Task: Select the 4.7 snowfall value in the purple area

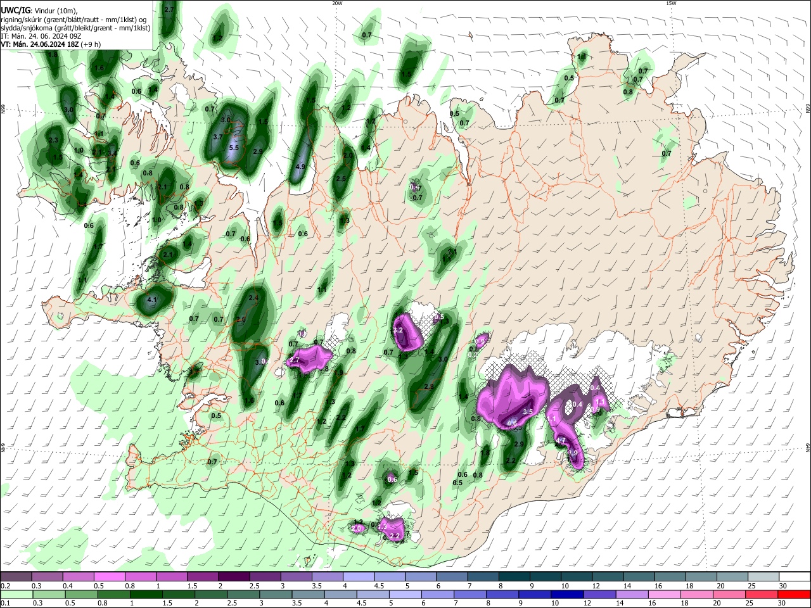Action: pyautogui.click(x=561, y=440)
